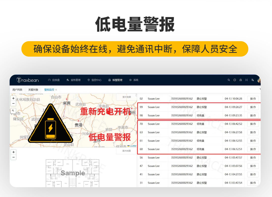This screenshot has height=197, width=272.
Task: Click the map search magnifier button
Action: [x=13, y=110]
